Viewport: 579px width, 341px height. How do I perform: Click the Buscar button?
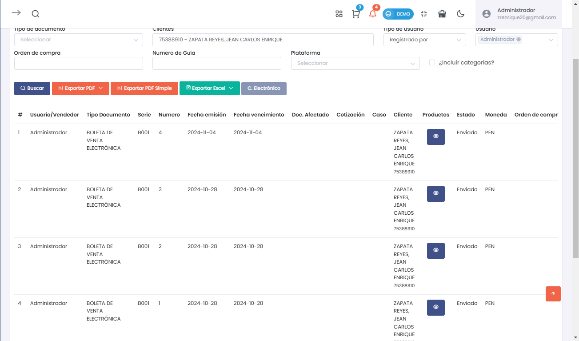(x=32, y=88)
